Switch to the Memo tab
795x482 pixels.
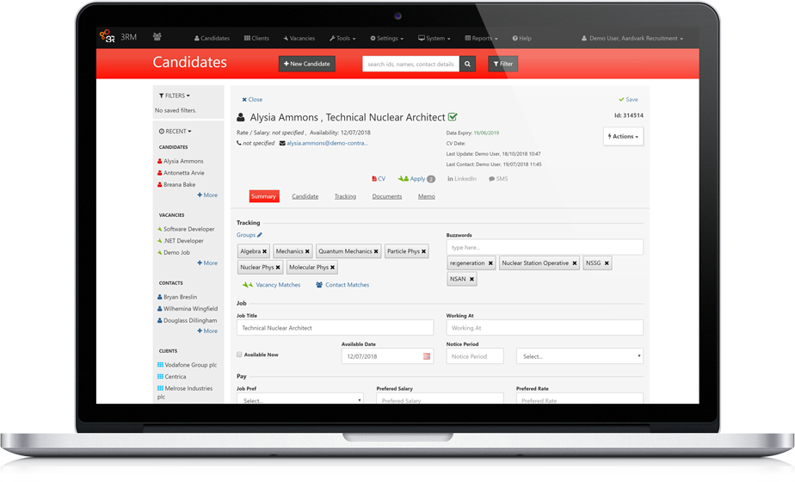point(427,196)
